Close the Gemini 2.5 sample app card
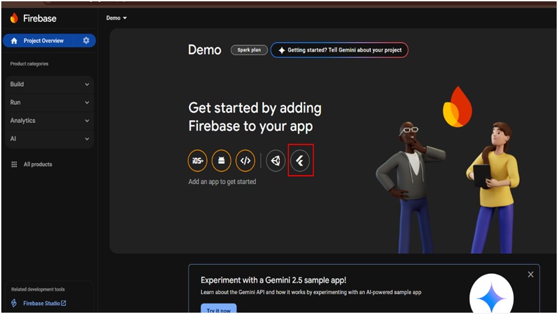The width and height of the screenshot is (558, 314). pos(531,275)
